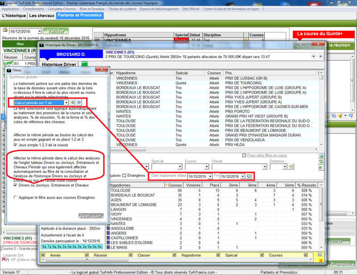Click next race arrow in header

coord(320,56)
